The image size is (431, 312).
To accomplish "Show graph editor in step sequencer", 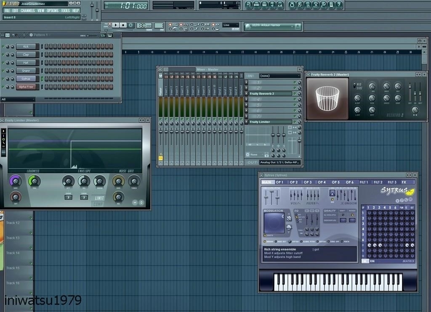I will pyautogui.click(x=103, y=35).
